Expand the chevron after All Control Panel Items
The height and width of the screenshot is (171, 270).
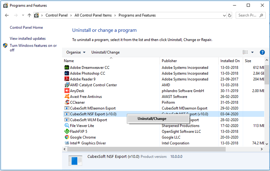pos(115,15)
